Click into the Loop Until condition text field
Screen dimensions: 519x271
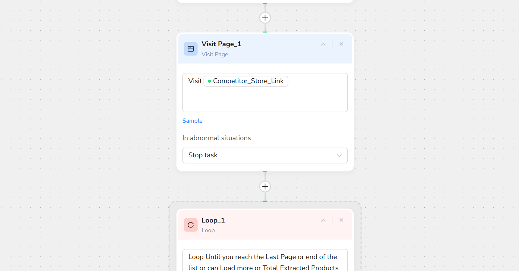265,261
